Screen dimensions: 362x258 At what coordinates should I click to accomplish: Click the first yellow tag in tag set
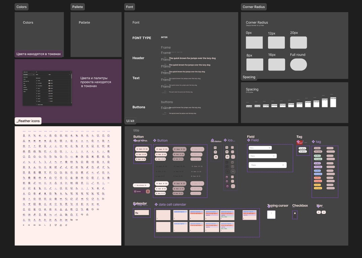point(318,185)
